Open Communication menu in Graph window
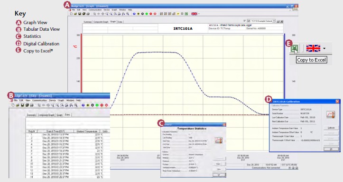Image resolution: width=343 pixels, height=182 pixels. tap(95, 10)
